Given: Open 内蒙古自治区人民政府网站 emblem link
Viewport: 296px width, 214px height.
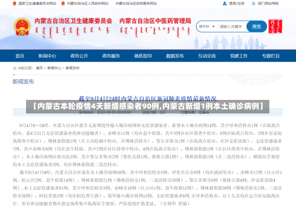Looking at the screenshot, I should 63,4.
